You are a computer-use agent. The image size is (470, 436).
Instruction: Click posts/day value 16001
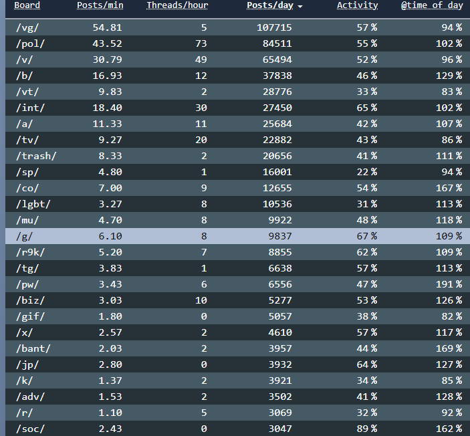click(x=277, y=172)
